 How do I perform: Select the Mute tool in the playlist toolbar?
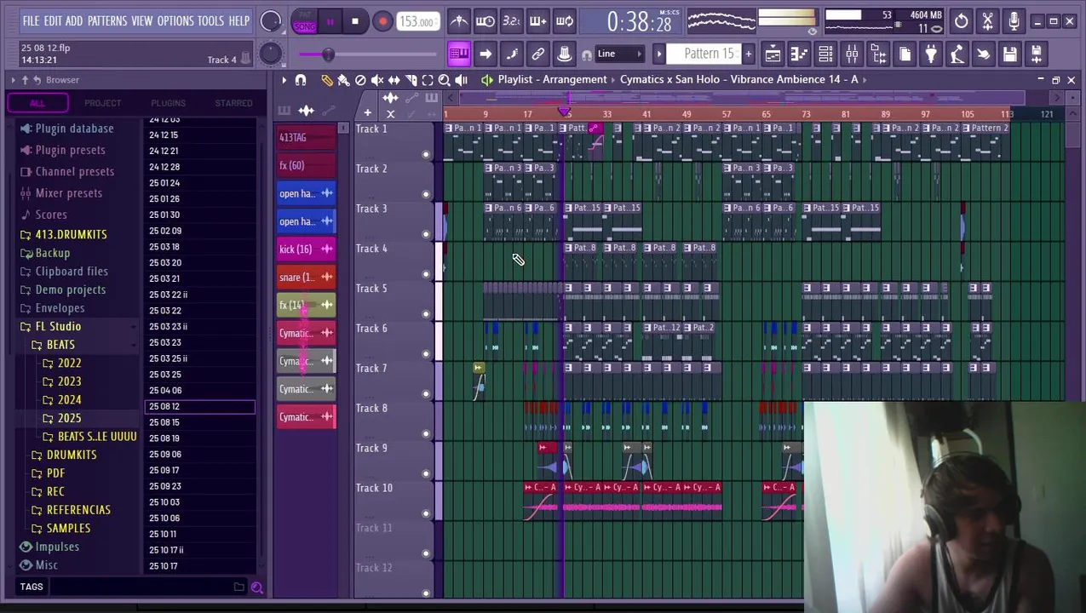377,80
